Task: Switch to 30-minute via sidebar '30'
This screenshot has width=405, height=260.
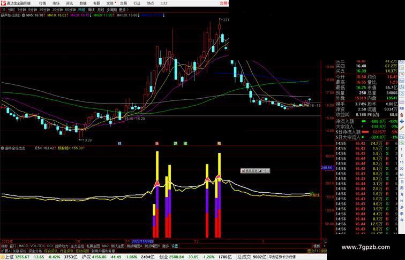Action: click(402, 169)
